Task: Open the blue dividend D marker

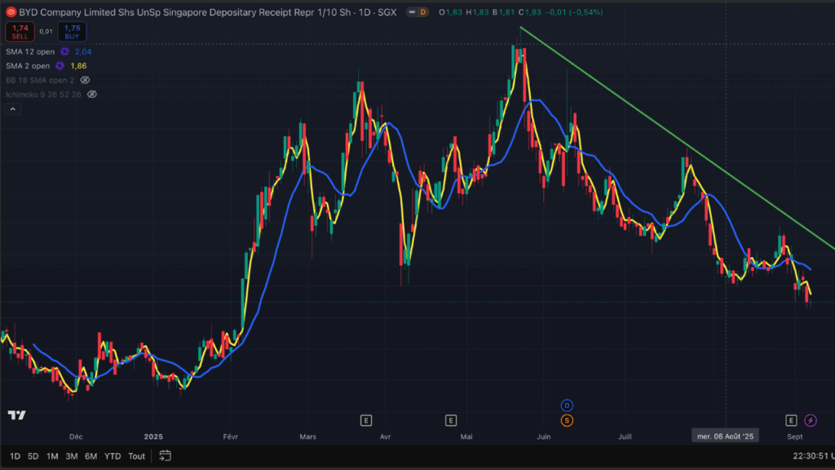Action: 567,406
